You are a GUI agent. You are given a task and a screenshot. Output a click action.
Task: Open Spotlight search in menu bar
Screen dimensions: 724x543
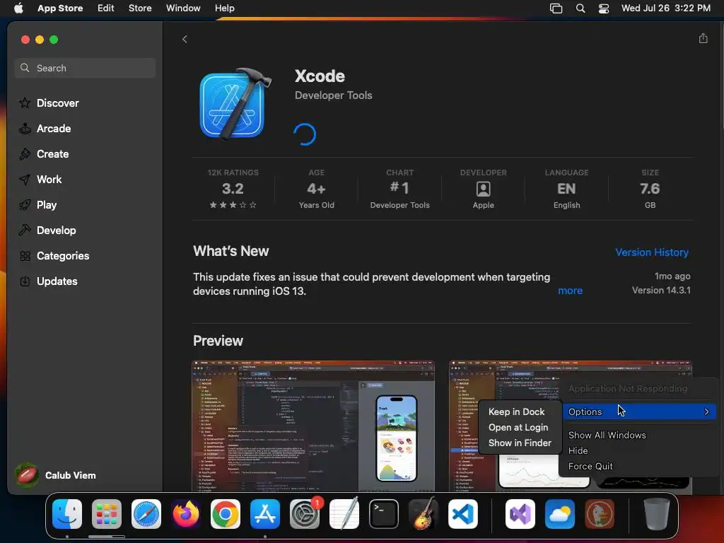580,8
